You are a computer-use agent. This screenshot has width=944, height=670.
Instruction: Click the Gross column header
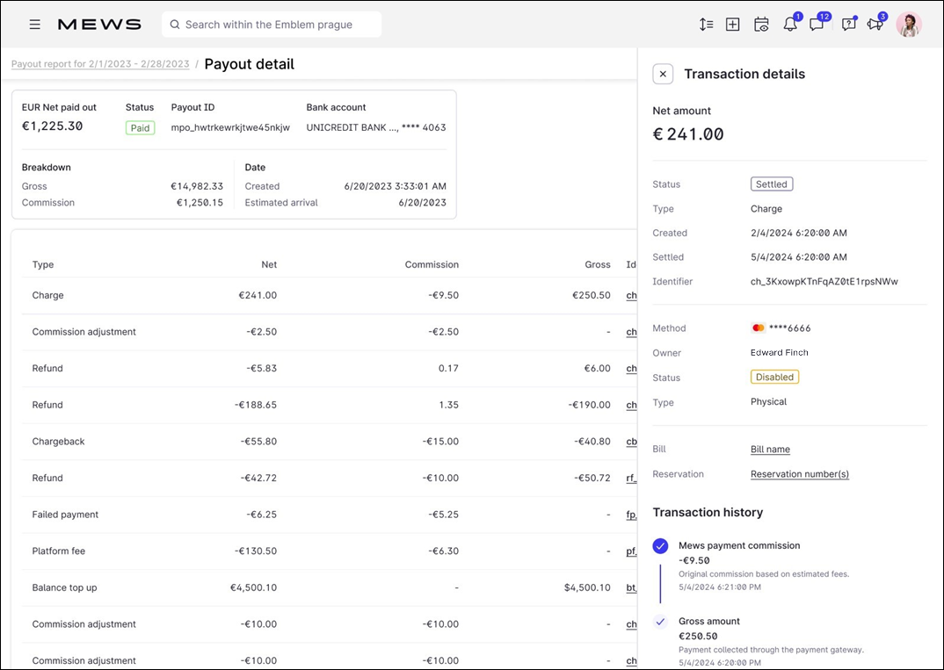pos(597,264)
